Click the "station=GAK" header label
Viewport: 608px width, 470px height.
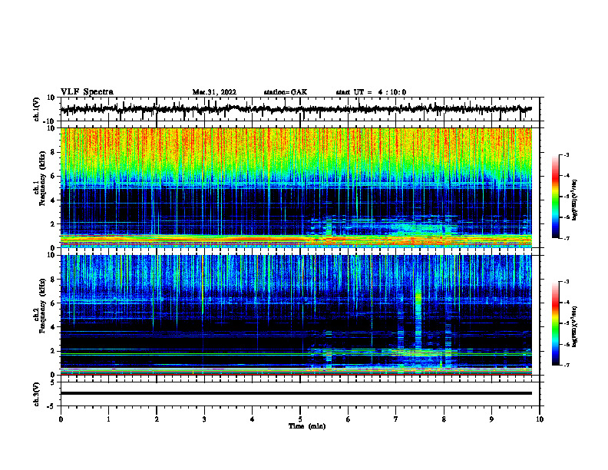tap(286, 92)
